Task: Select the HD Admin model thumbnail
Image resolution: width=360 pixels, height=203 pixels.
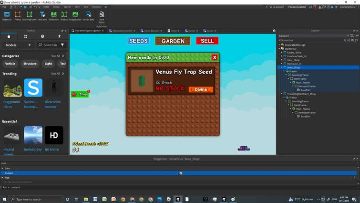Action: (54, 135)
